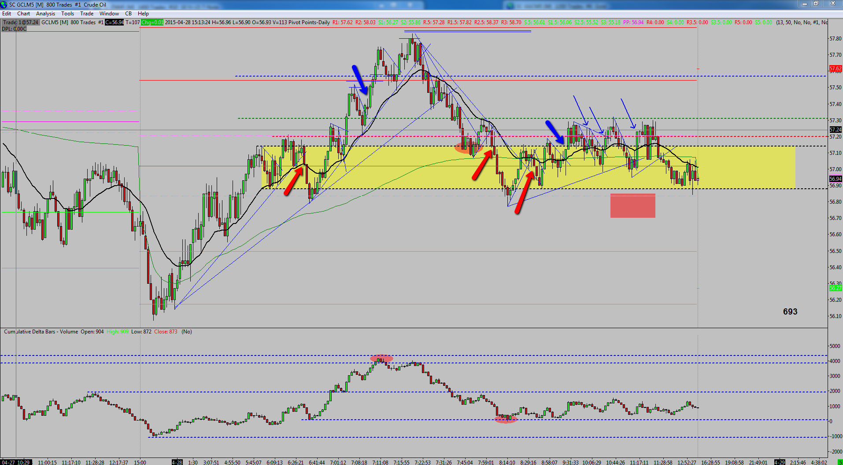Click the green 'High: 909' delta value
The width and height of the screenshot is (843, 465).
click(118, 332)
